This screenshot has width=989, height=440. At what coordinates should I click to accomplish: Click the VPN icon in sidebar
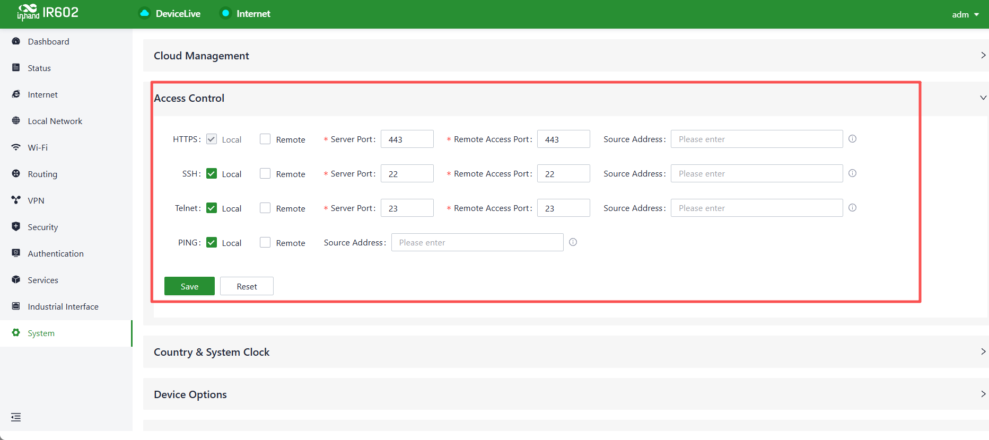(16, 200)
